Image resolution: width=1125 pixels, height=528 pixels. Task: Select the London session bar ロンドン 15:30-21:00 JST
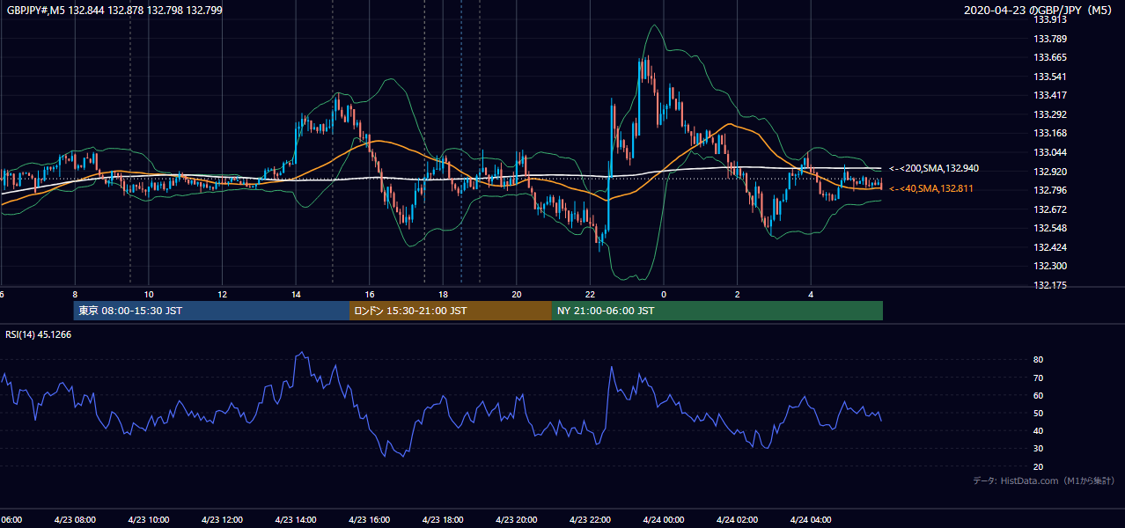coord(451,311)
